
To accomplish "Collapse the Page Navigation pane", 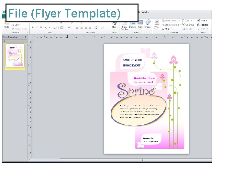I will click(25, 37).
